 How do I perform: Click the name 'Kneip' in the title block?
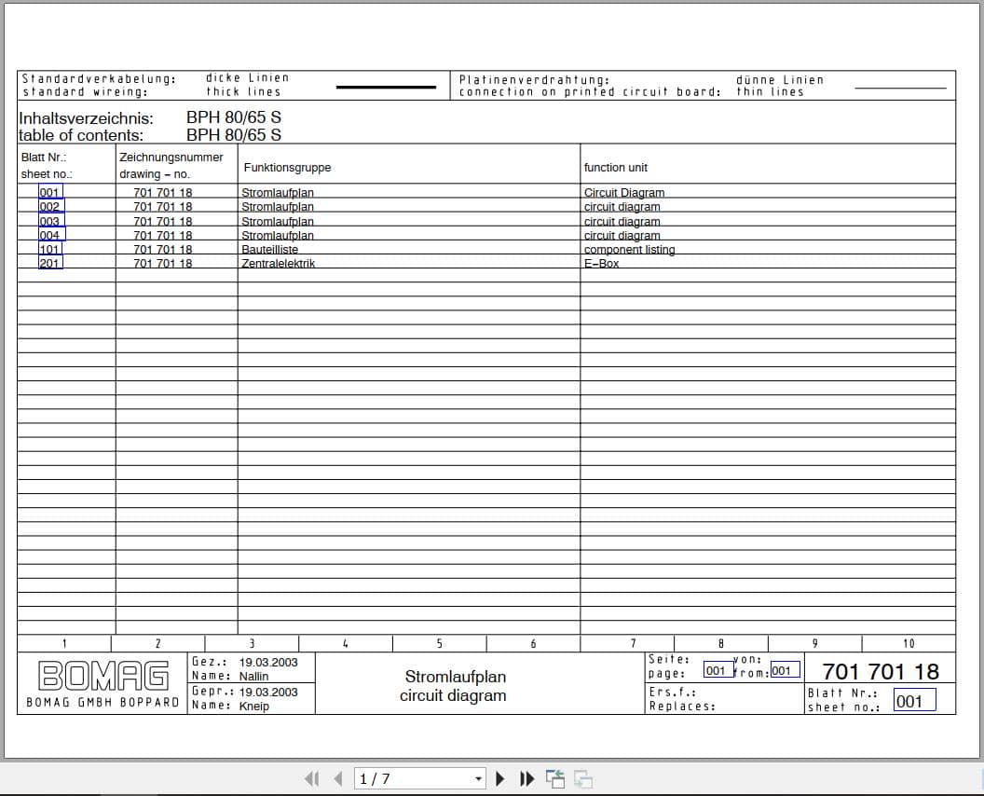click(x=254, y=706)
